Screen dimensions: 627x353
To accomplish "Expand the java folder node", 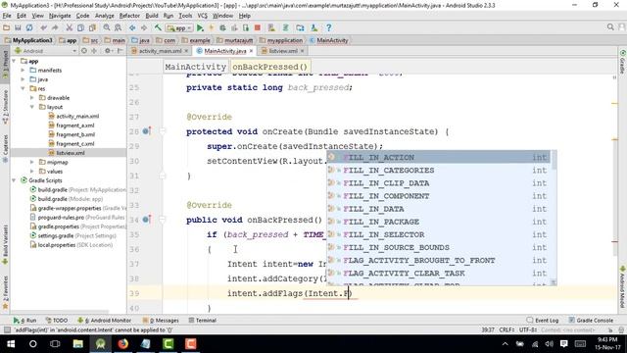I will click(x=24, y=79).
